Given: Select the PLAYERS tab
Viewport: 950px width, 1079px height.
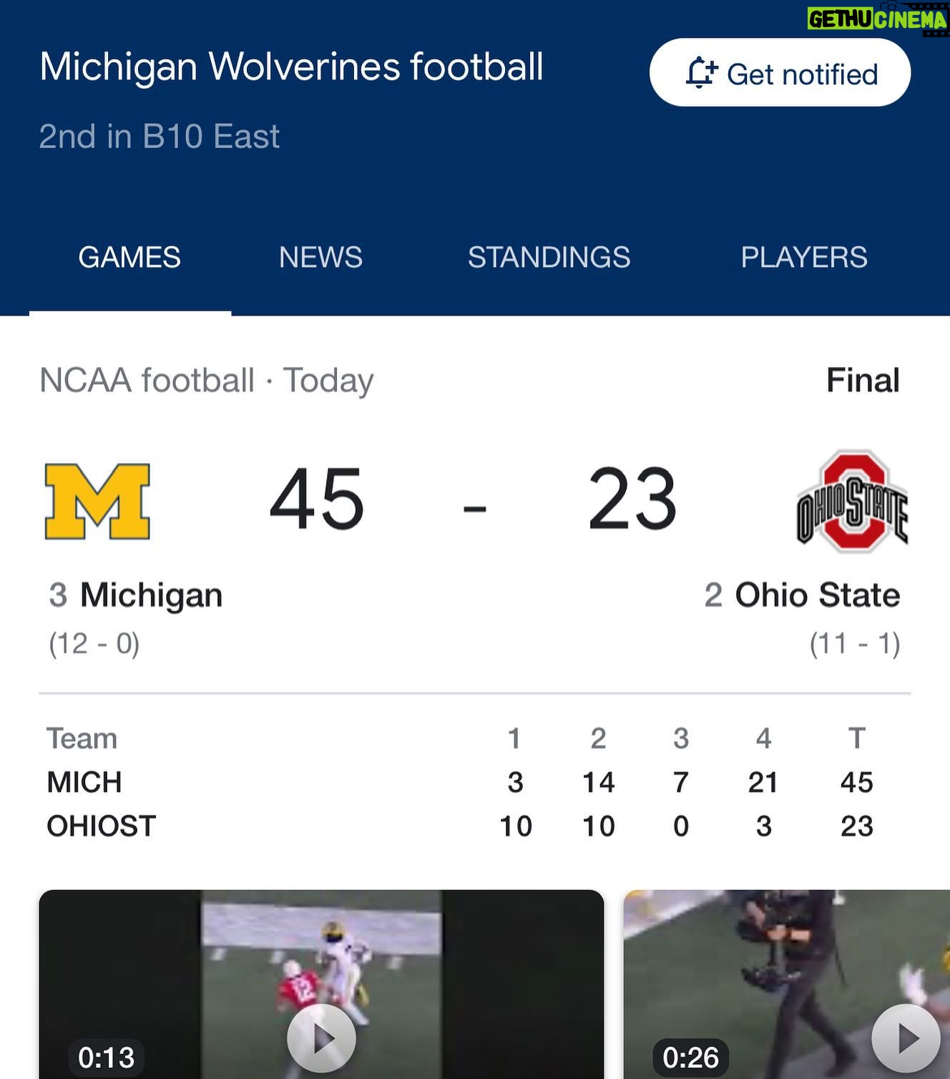Looking at the screenshot, I should (x=804, y=257).
